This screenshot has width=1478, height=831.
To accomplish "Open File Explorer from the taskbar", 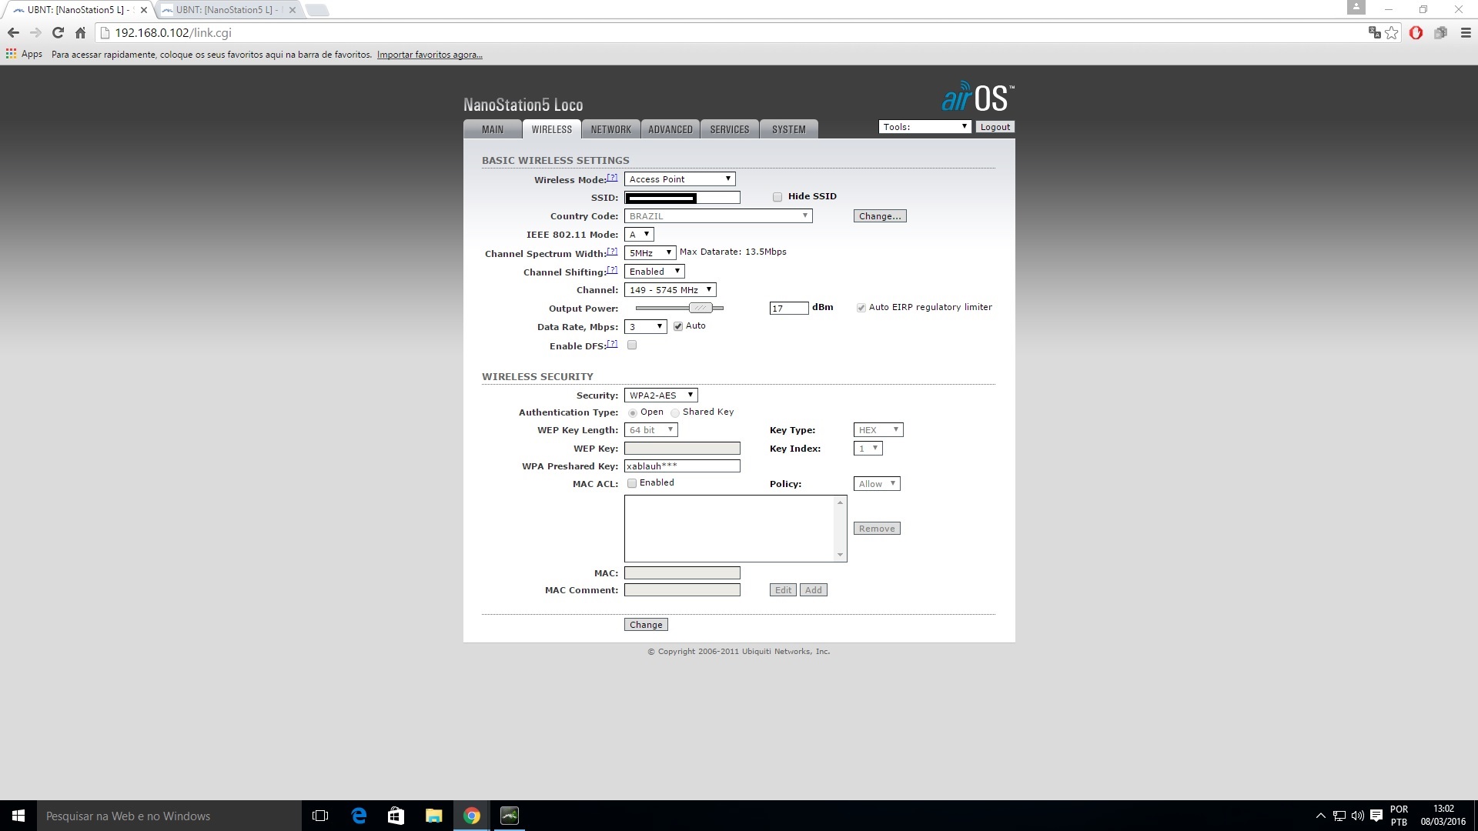I will (434, 816).
